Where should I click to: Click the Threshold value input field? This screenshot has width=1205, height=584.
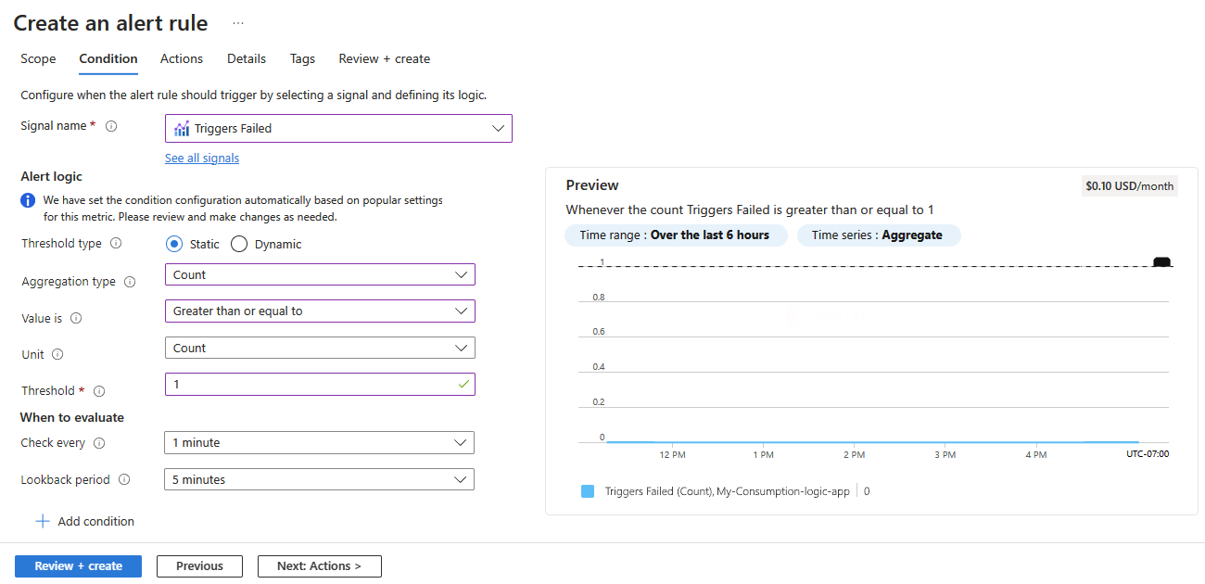[320, 383]
